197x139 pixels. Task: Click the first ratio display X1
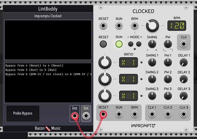tap(128, 62)
